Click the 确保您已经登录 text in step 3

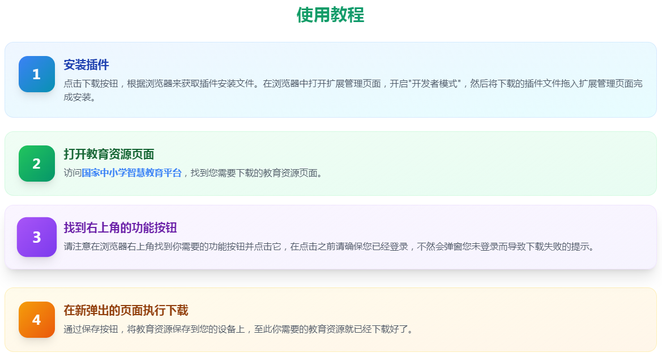point(374,247)
